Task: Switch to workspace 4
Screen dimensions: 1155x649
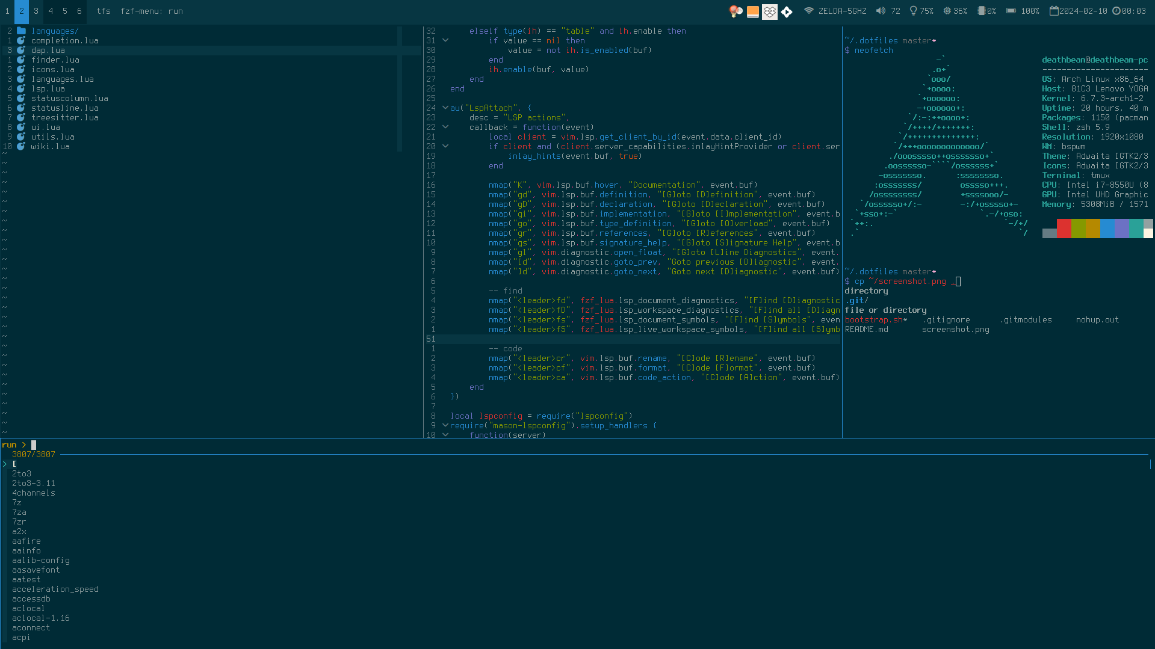Action: click(51, 11)
